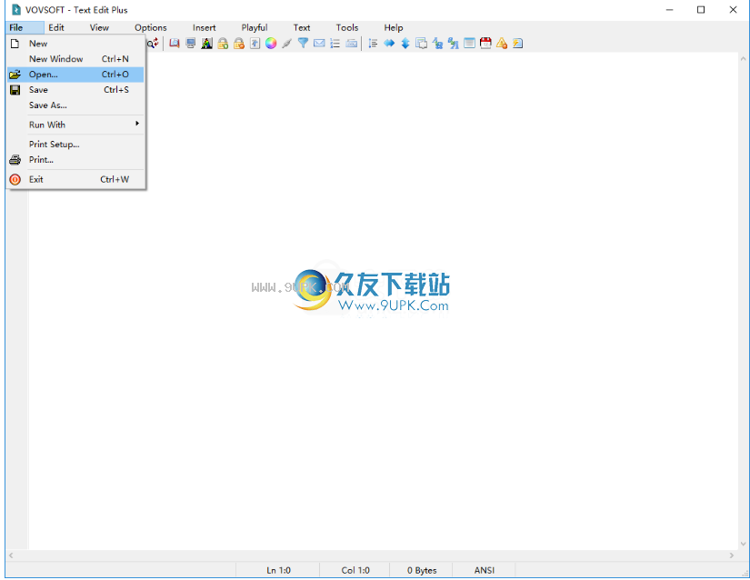Viewport: 750px width, 580px height.
Task: Click the gray pen toolbar icon
Action: point(287,44)
